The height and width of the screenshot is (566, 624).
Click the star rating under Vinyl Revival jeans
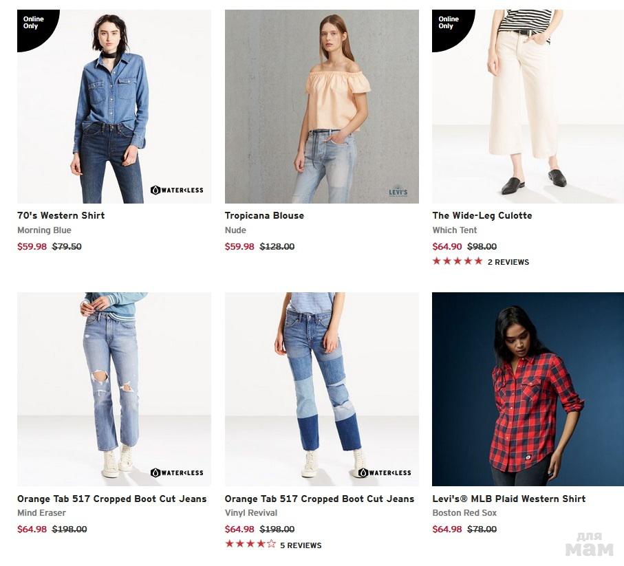pyautogui.click(x=250, y=545)
